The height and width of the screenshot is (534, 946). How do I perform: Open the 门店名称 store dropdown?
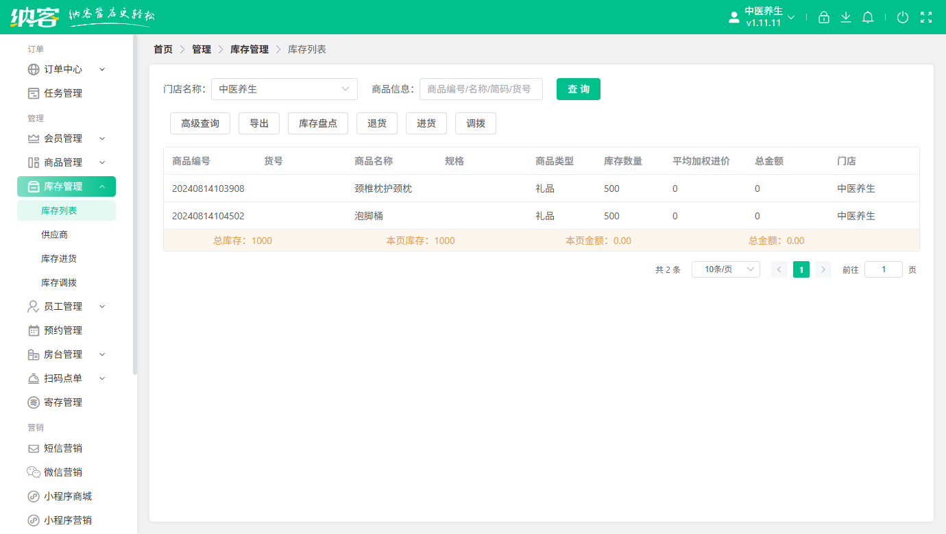click(284, 89)
